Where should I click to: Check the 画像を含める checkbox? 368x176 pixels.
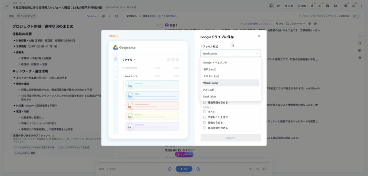pos(204,123)
